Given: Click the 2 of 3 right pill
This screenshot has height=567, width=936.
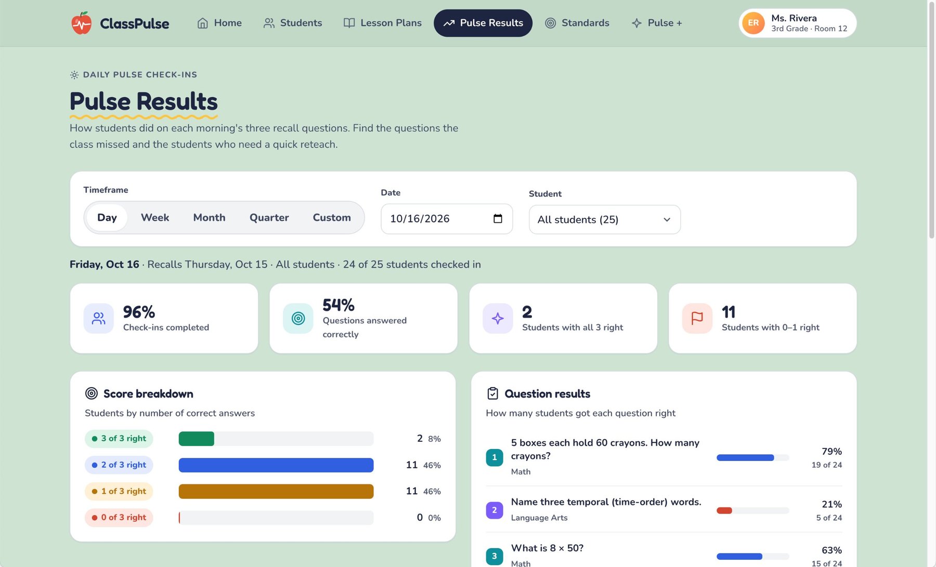Looking at the screenshot, I should [119, 465].
